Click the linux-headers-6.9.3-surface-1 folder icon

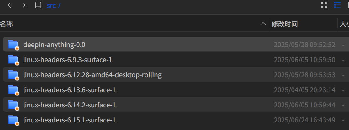pyautogui.click(x=13, y=60)
